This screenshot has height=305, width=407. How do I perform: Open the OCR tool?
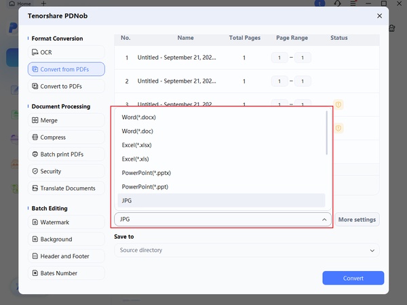(66, 52)
